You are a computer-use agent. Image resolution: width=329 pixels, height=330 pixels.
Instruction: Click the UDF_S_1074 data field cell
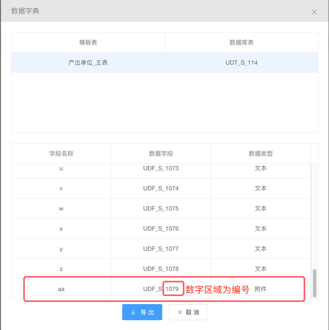tap(161, 188)
